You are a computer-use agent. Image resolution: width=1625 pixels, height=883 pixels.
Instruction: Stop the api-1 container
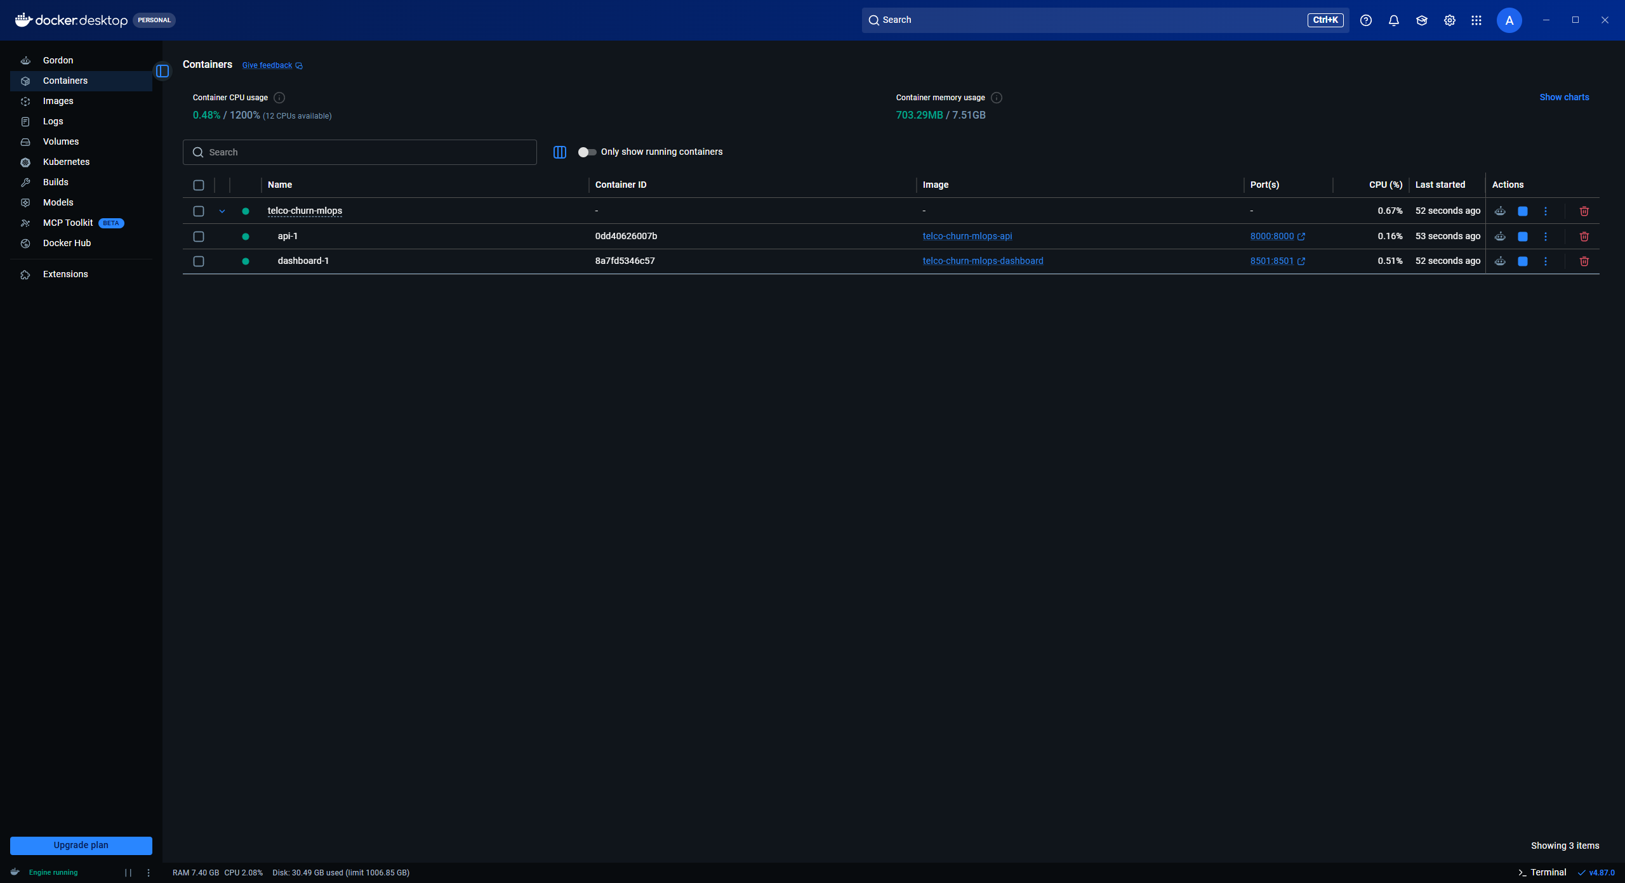click(1523, 237)
